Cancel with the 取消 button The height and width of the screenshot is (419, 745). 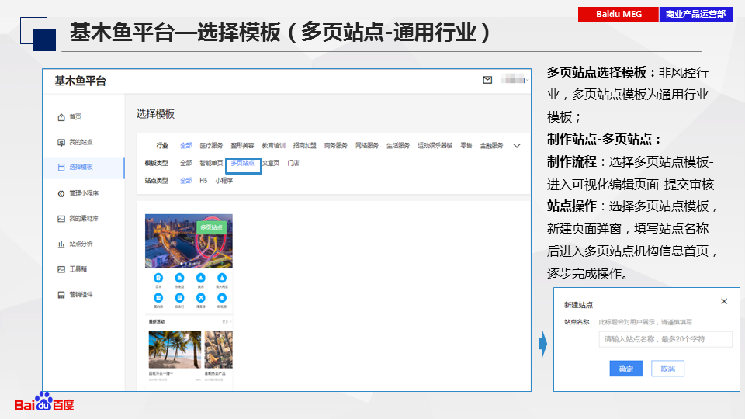667,369
